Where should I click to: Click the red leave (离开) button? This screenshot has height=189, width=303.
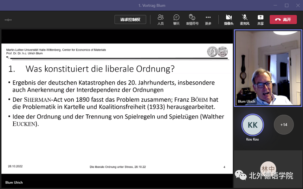[283, 20]
